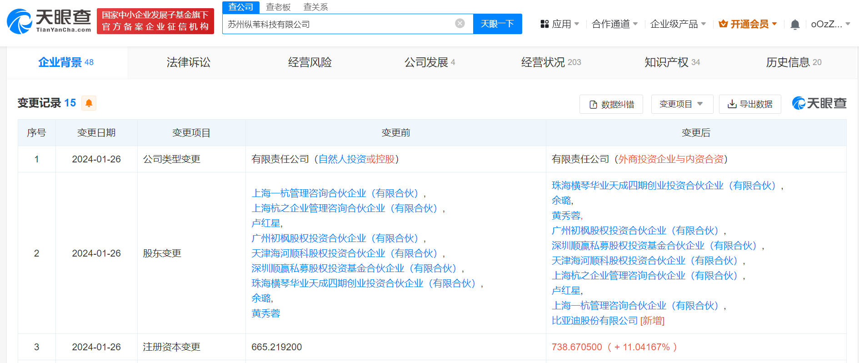Switch to the 法律诉讼 tab

click(188, 62)
